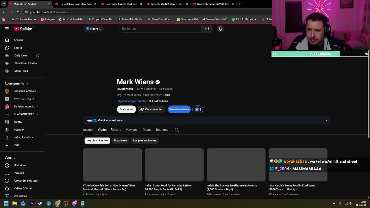Switch to channel Vidéos tab
The width and height of the screenshot is (370, 208).
click(102, 130)
